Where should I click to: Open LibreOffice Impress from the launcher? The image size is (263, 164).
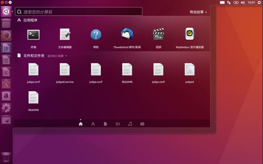click(x=6, y=72)
